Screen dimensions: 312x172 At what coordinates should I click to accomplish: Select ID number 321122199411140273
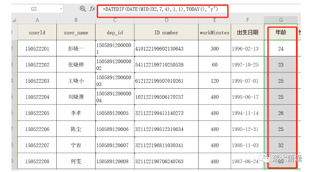166,113
